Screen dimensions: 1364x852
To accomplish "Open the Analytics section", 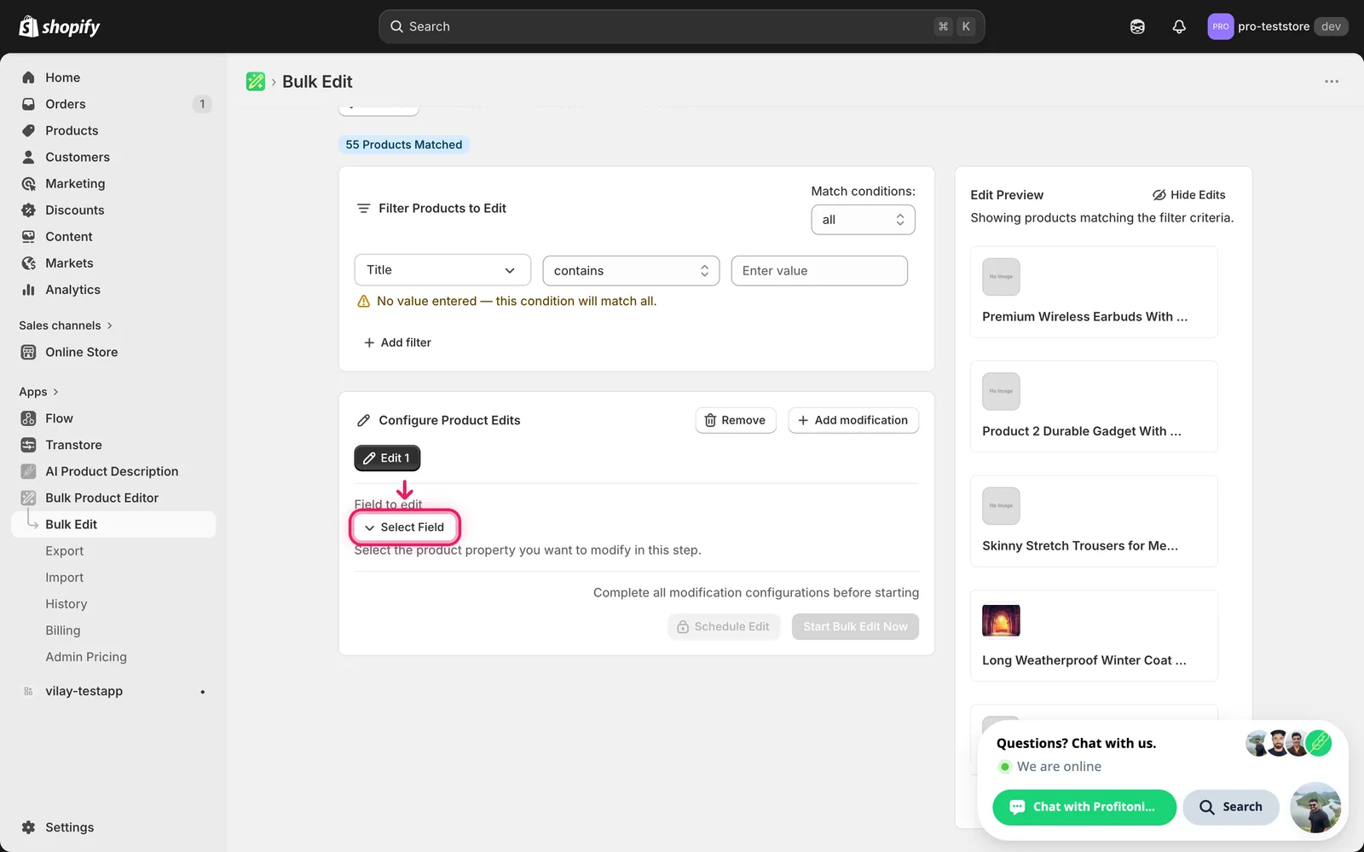I will (72, 290).
